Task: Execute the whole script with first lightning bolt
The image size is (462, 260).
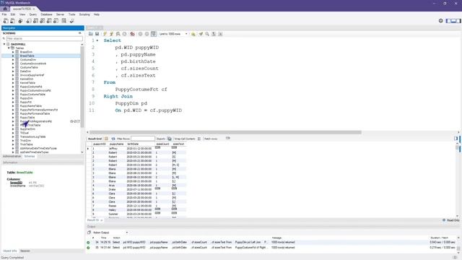Action: pyautogui.click(x=105, y=34)
